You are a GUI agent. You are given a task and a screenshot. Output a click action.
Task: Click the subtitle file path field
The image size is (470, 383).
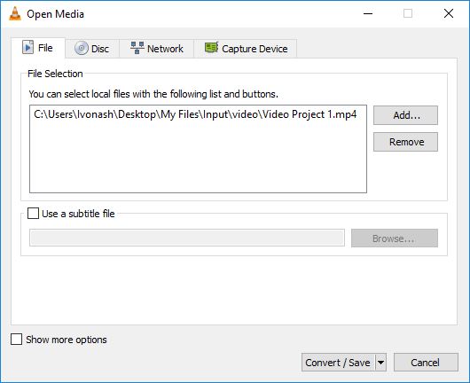point(187,238)
